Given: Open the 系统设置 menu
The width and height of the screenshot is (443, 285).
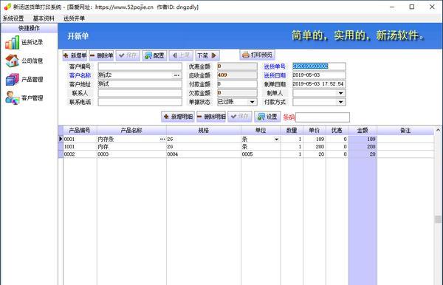Looking at the screenshot, I should click(x=13, y=18).
